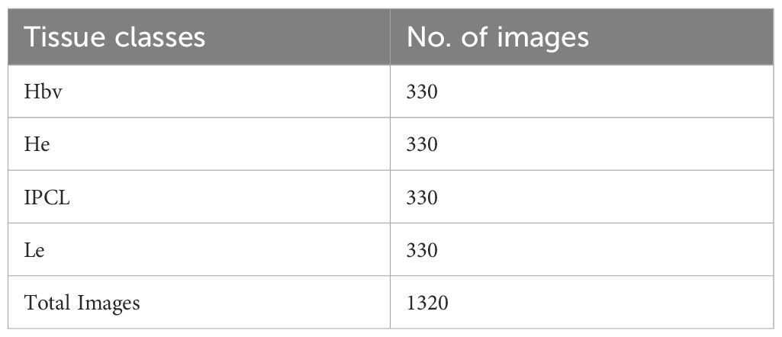Click the 330 value in Le row
The height and width of the screenshot is (337, 782).
tap(422, 250)
